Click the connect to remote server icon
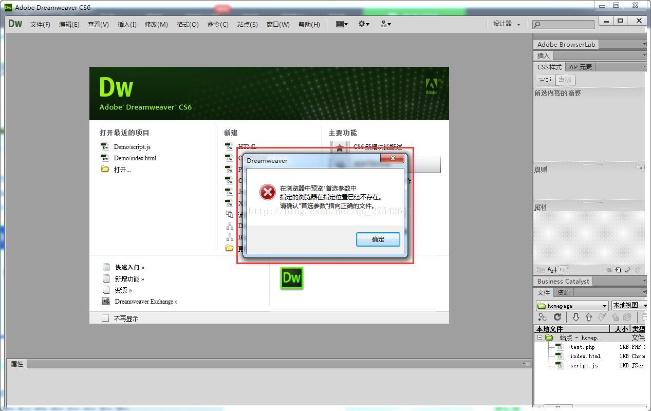This screenshot has width=651, height=411. [542, 317]
